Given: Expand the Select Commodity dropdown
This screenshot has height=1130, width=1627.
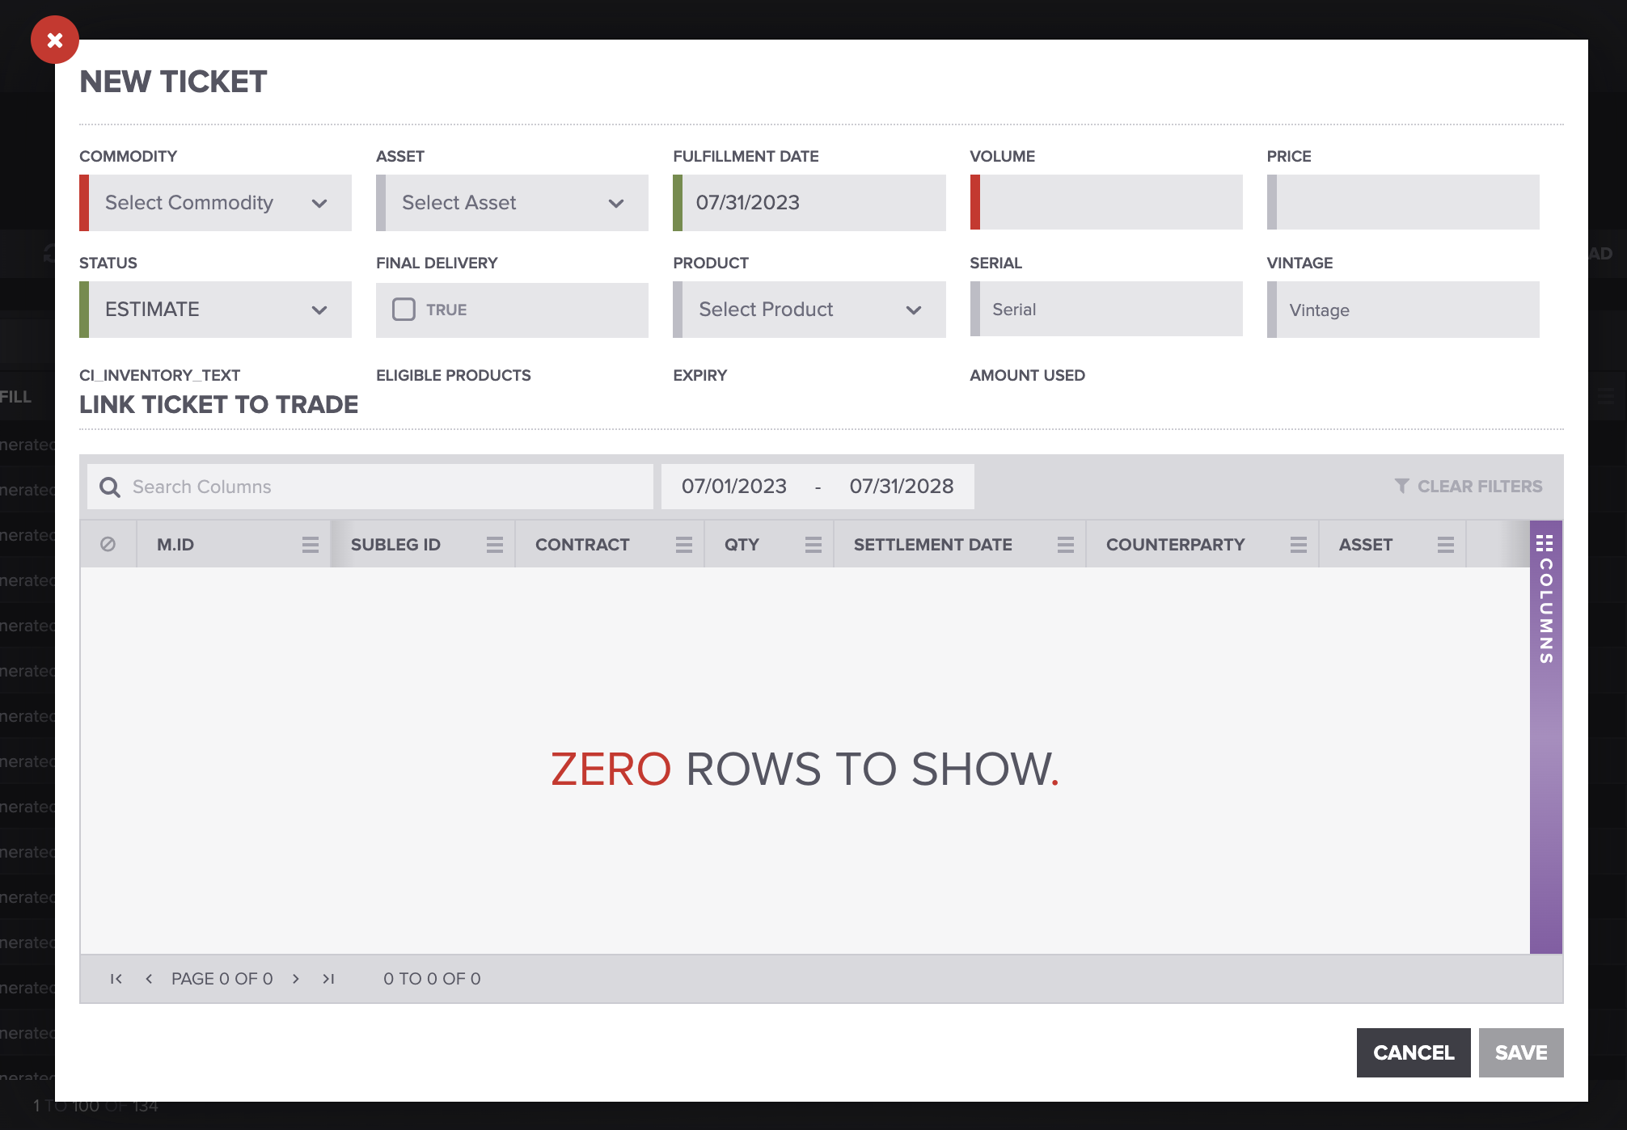Looking at the screenshot, I should coord(217,203).
